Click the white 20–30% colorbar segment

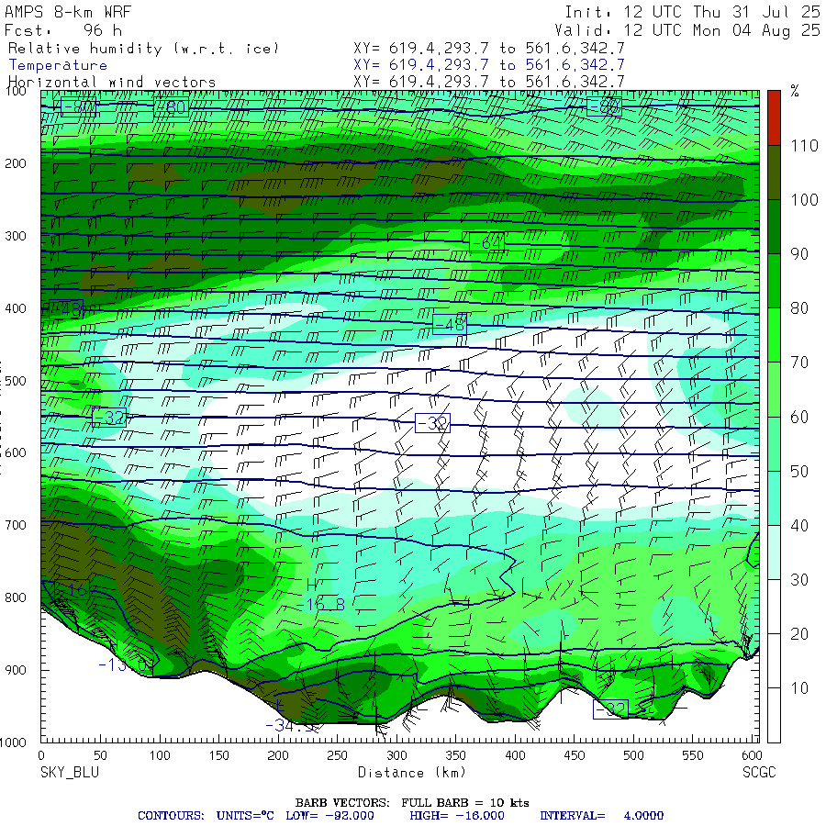774,607
